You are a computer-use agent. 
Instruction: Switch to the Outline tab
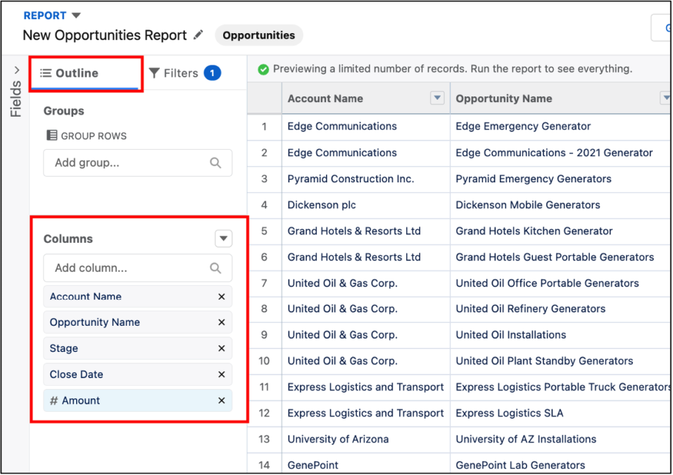tap(73, 72)
